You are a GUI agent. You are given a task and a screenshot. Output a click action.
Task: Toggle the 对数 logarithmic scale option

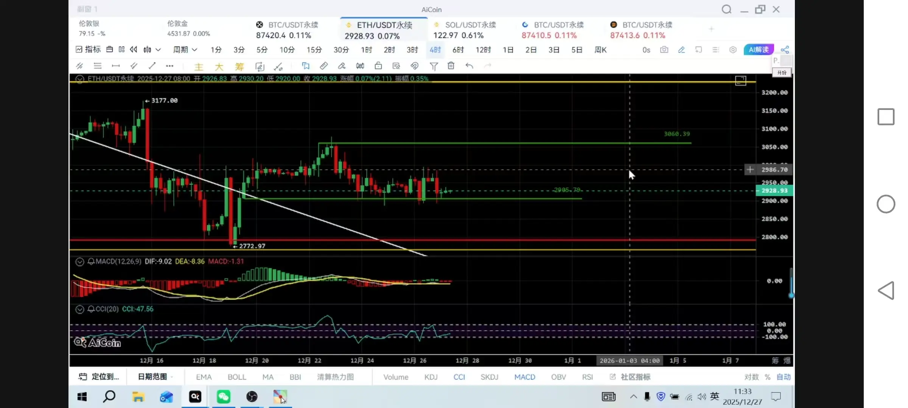751,377
